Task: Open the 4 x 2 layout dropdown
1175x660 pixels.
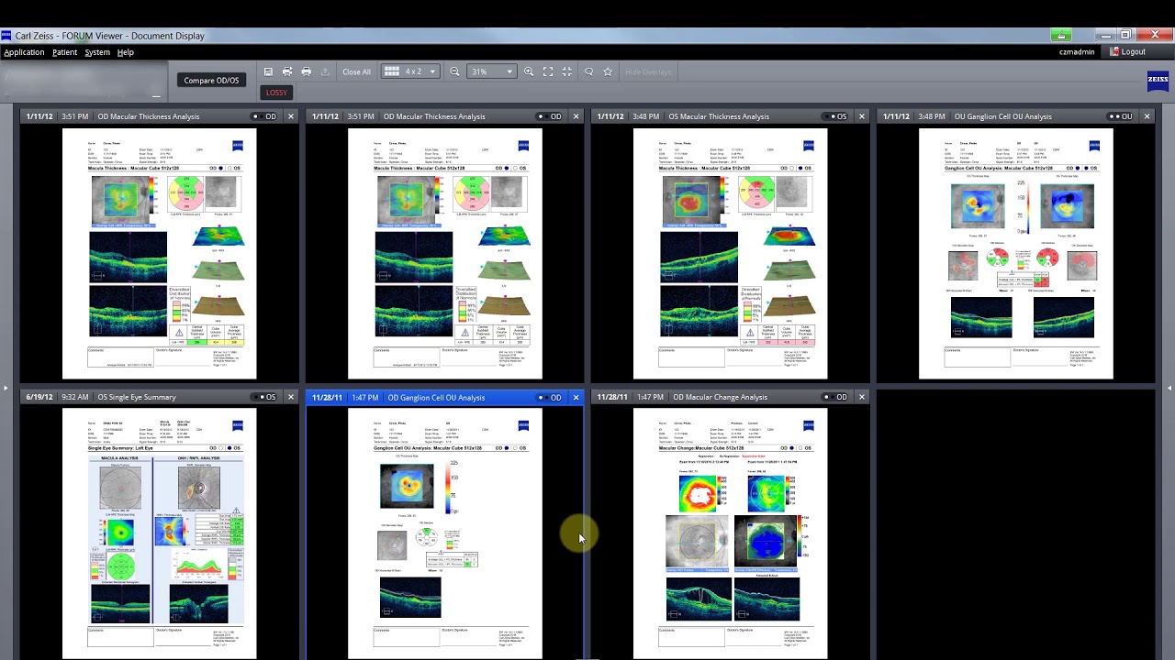Action: click(410, 71)
